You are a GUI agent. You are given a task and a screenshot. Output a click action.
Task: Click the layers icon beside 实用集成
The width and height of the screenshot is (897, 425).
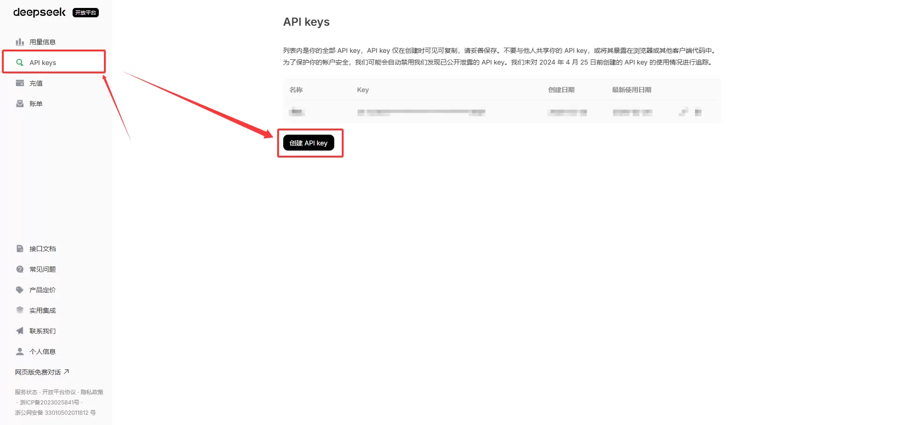(x=20, y=310)
